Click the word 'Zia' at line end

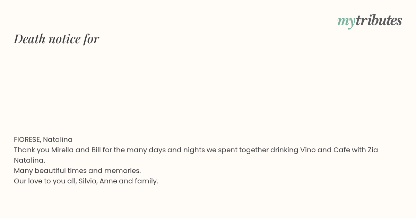[x=373, y=150]
